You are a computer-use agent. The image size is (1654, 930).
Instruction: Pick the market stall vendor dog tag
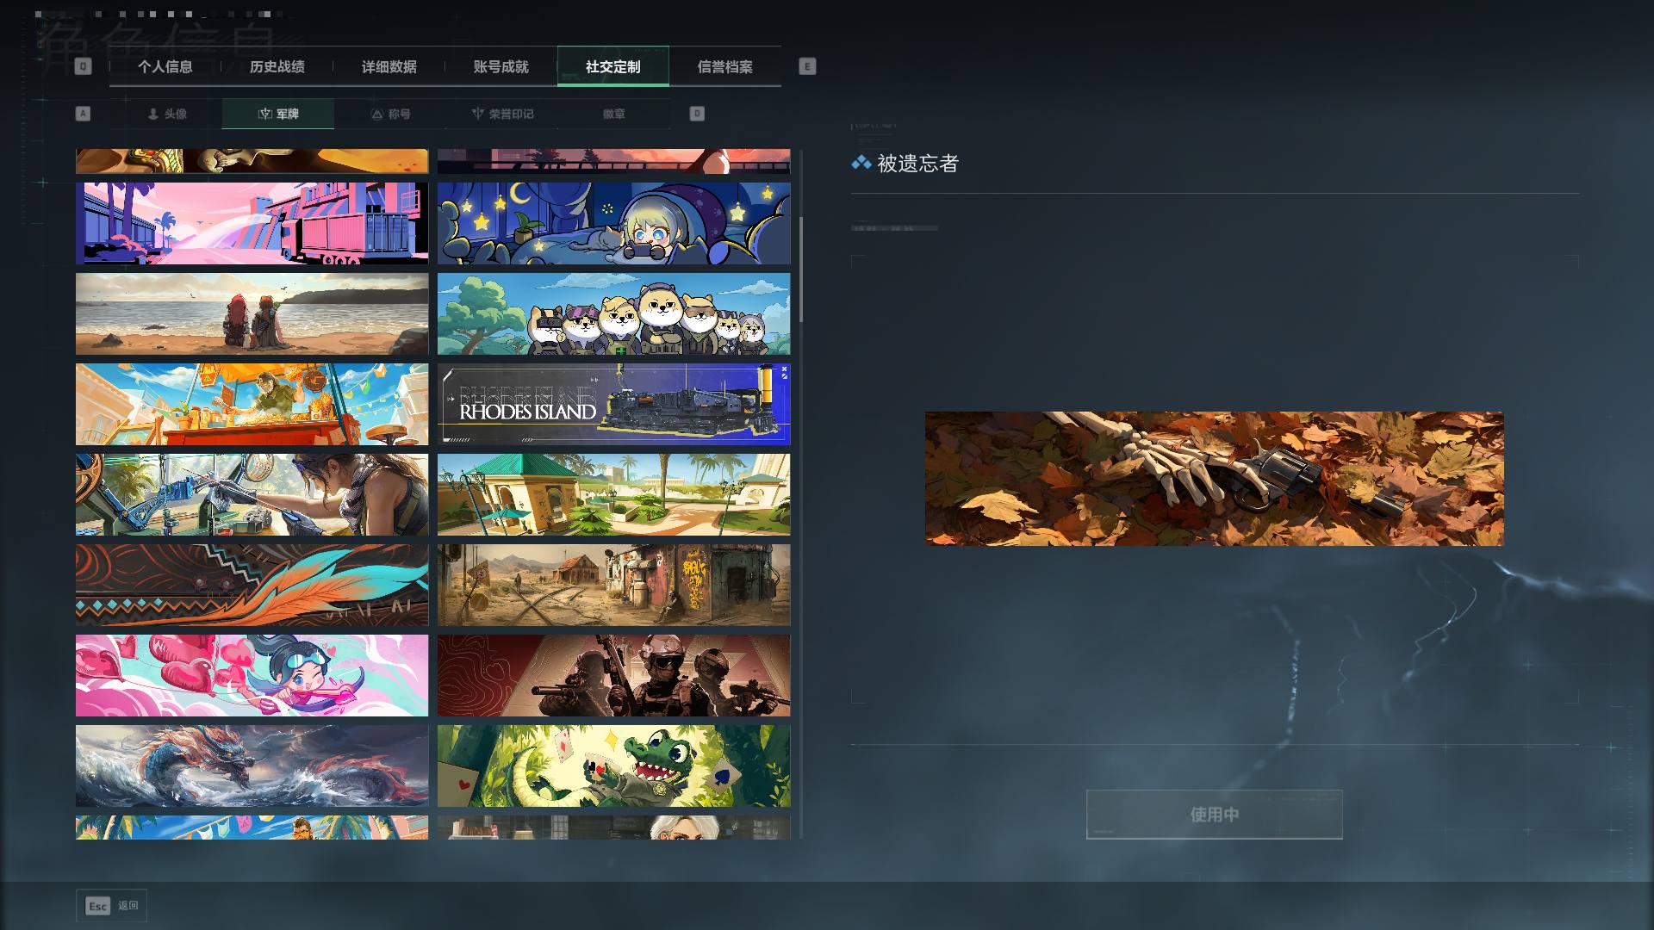pyautogui.click(x=252, y=404)
